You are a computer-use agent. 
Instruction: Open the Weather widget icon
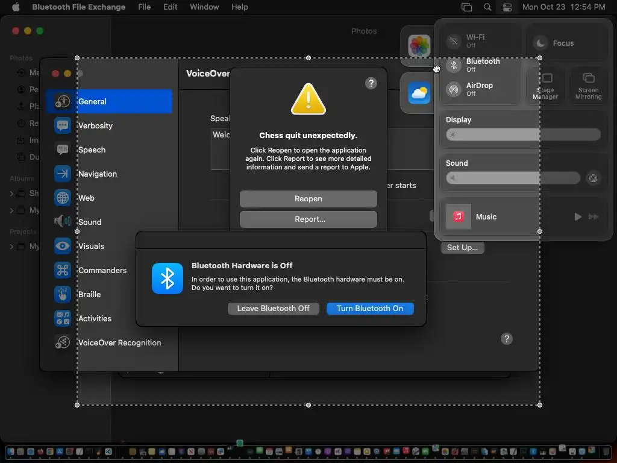point(419,93)
